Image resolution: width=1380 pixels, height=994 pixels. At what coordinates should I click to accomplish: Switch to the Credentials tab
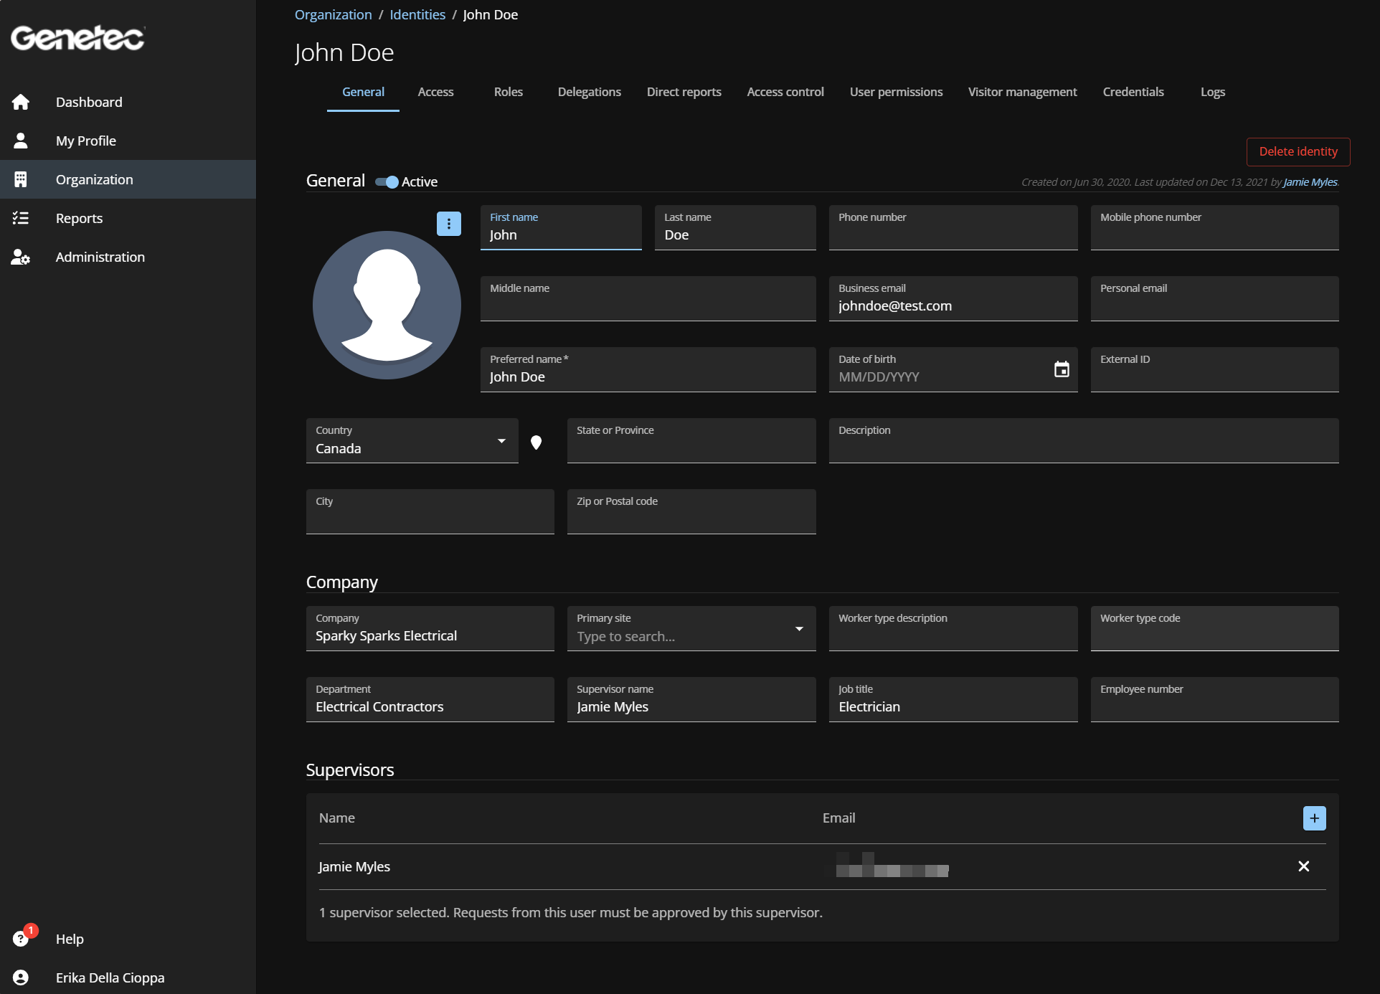click(1133, 92)
